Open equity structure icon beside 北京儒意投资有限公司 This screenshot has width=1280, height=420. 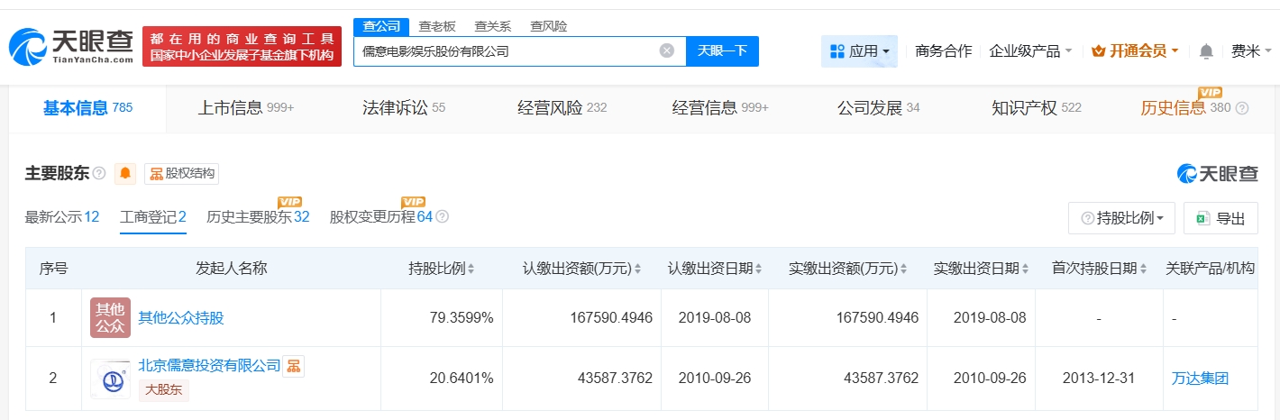(x=294, y=366)
